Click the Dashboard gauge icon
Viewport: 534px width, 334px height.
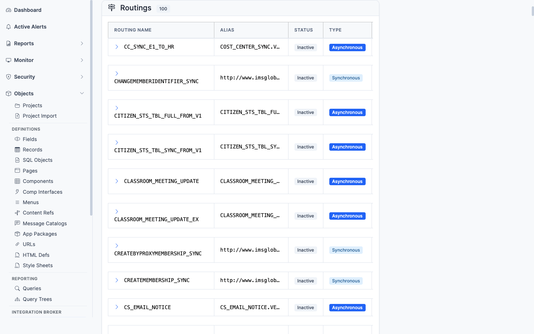[9, 10]
